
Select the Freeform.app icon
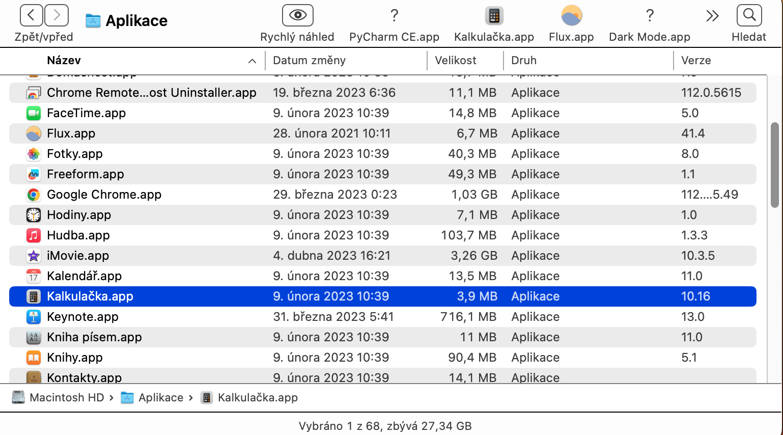[x=34, y=174]
